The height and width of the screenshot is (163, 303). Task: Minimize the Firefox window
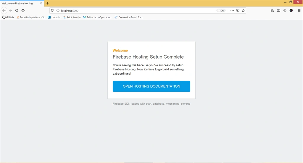[x=285, y=2]
